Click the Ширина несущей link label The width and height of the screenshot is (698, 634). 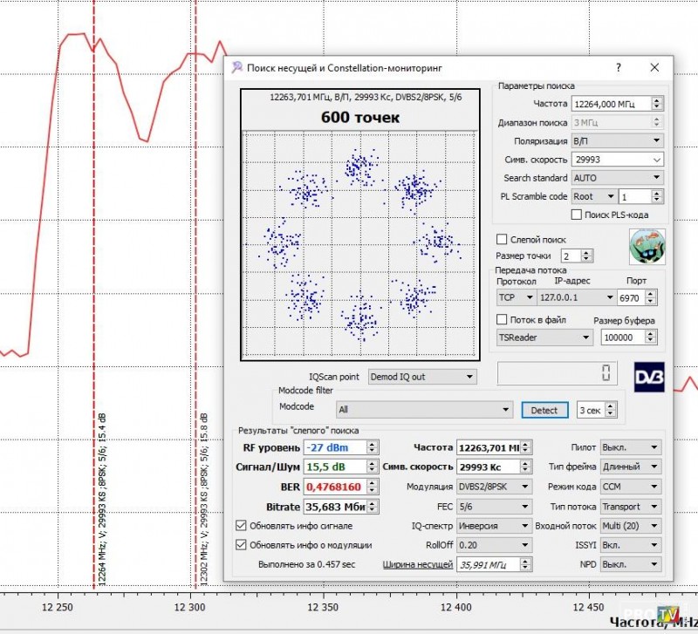point(417,564)
